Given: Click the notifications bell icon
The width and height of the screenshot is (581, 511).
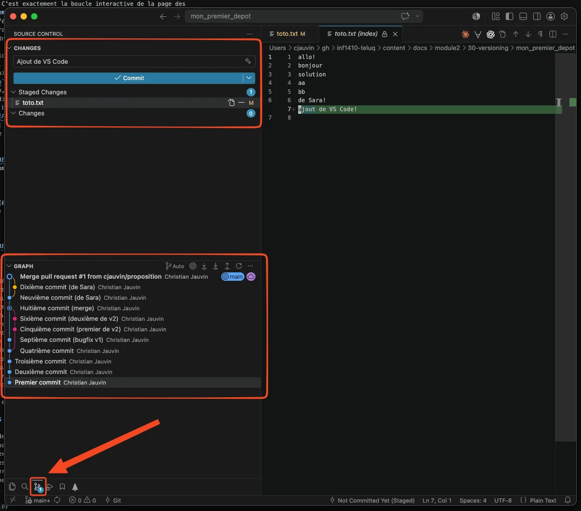Looking at the screenshot, I should click(x=568, y=500).
